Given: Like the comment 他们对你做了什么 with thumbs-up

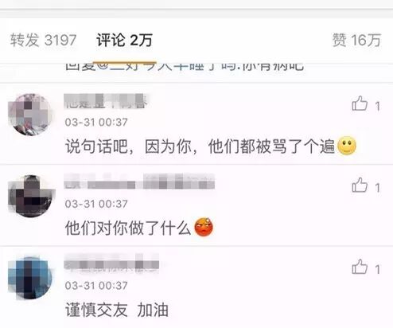Looking at the screenshot, I should click(360, 185).
